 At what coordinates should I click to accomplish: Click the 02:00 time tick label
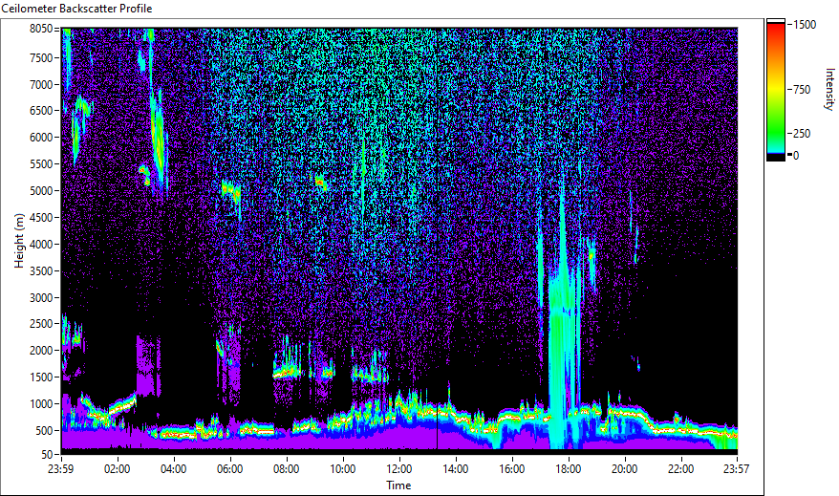coord(118,469)
